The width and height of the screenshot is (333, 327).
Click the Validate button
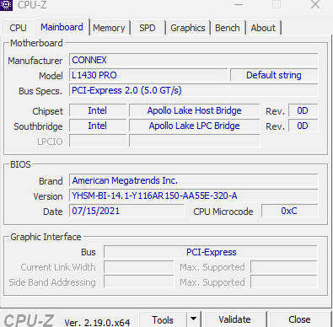234,319
